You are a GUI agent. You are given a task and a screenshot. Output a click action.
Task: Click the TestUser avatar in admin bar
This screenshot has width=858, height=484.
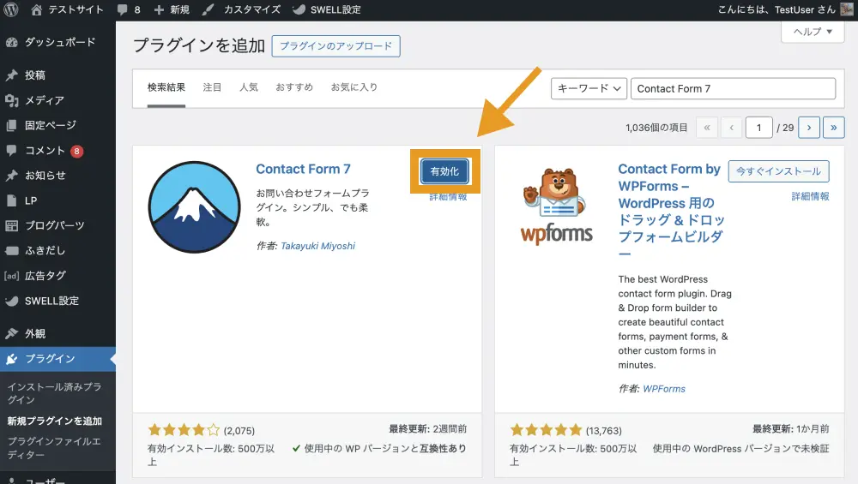coord(847,10)
